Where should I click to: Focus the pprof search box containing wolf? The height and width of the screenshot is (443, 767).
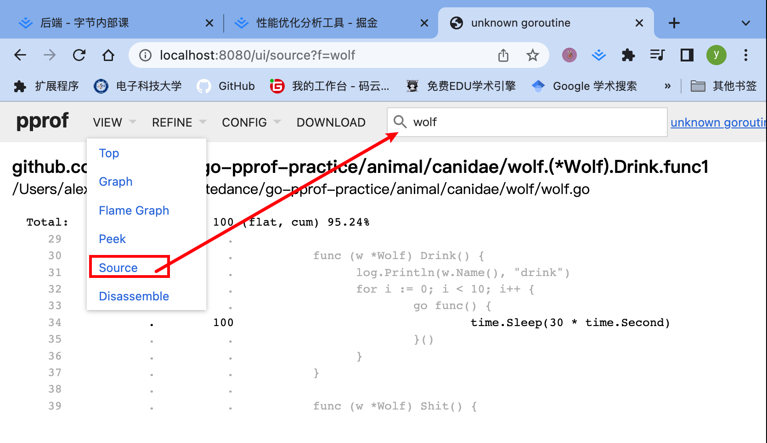[527, 122]
